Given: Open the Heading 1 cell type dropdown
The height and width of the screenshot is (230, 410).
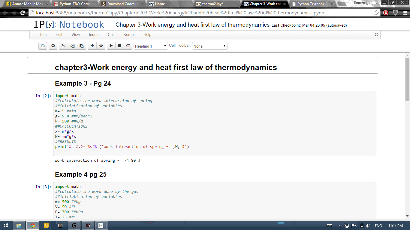Looking at the screenshot, I should (x=151, y=46).
